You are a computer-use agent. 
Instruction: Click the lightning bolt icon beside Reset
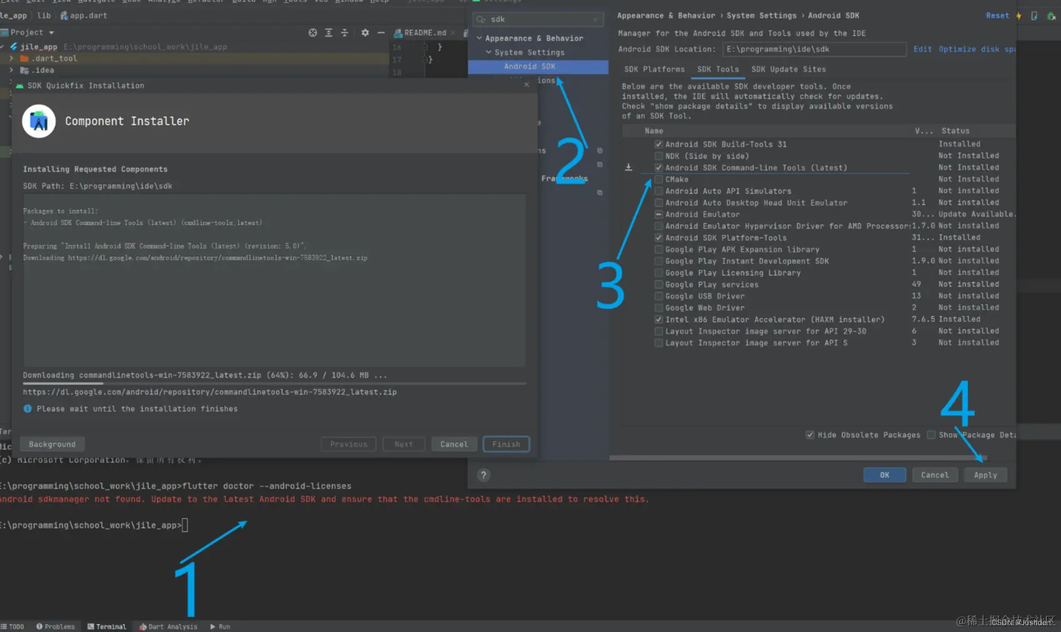click(1019, 16)
